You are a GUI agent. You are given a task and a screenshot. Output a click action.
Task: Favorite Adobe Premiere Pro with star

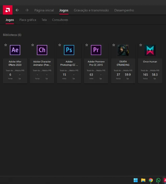[87, 45]
